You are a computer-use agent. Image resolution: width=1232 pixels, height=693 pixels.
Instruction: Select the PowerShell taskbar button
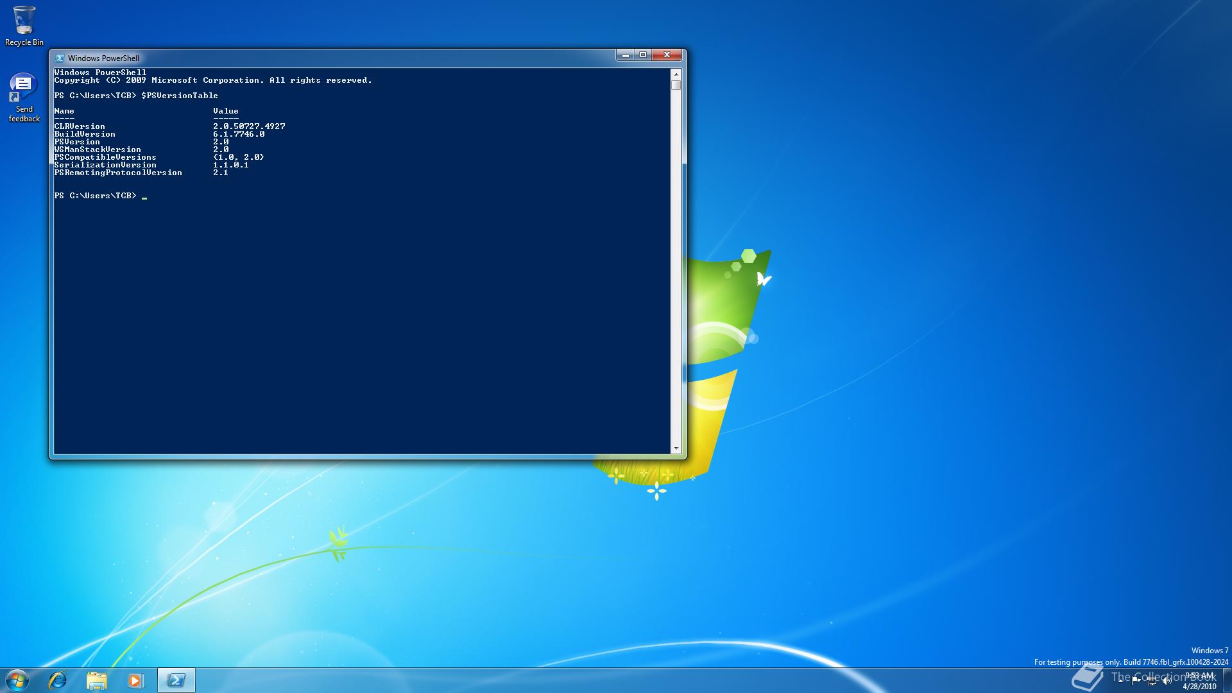point(176,680)
